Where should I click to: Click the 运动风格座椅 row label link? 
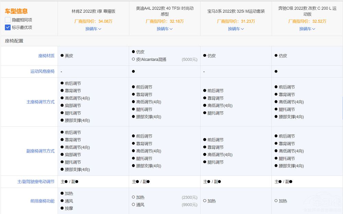(x=42, y=71)
